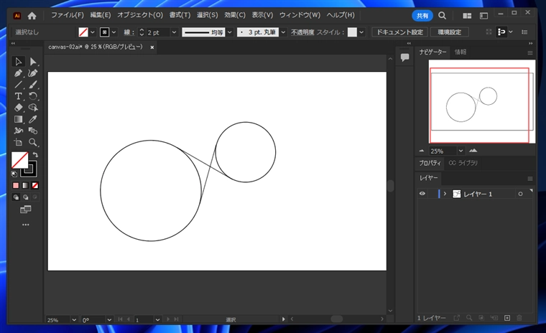Switch to the プロパティ tab
The width and height of the screenshot is (546, 333).
[430, 163]
